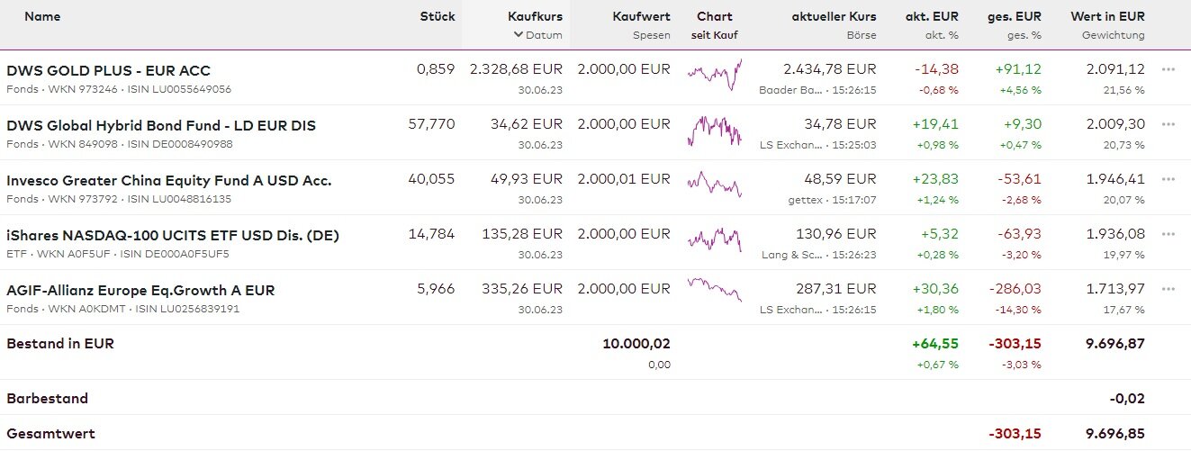
Task: Open DWS Global Hybrid Bond Fund link
Action: pyautogui.click(x=161, y=125)
